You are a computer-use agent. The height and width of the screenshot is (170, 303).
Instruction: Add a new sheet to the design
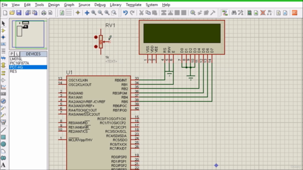[256, 13]
